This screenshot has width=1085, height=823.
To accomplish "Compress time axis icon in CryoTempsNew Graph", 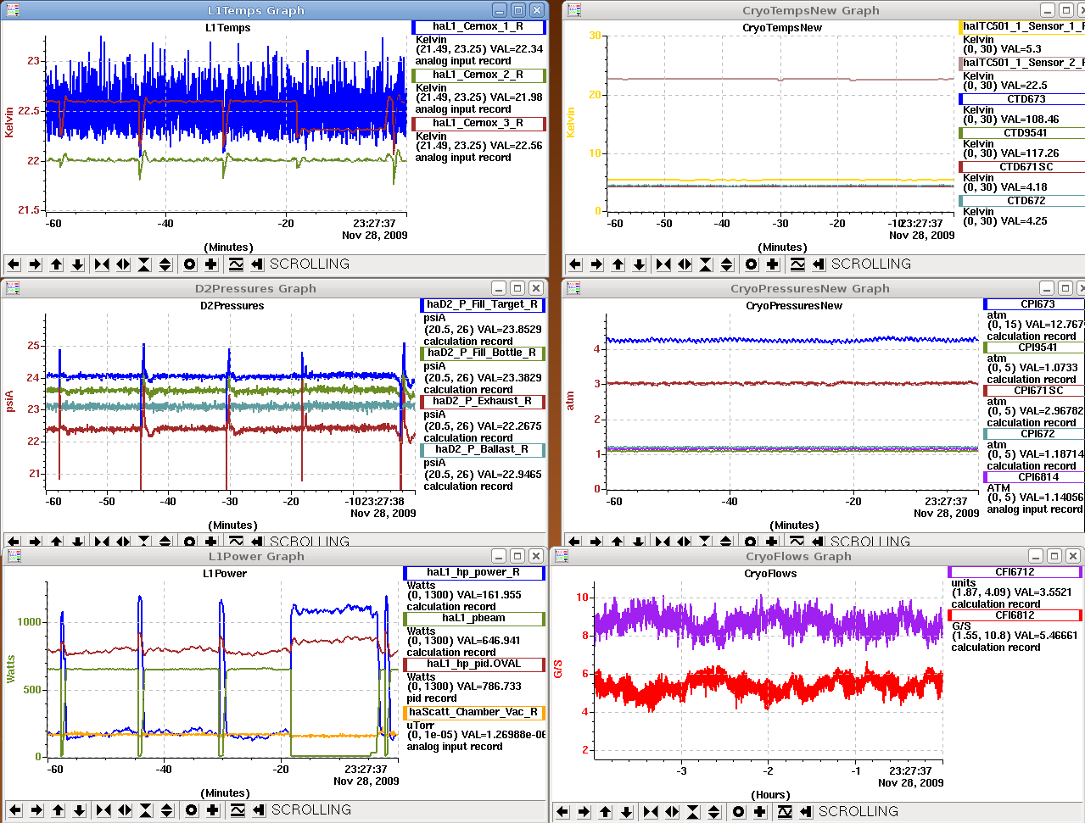I will [663, 264].
